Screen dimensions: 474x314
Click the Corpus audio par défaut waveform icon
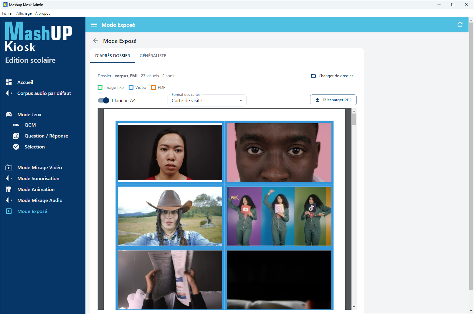coord(9,93)
